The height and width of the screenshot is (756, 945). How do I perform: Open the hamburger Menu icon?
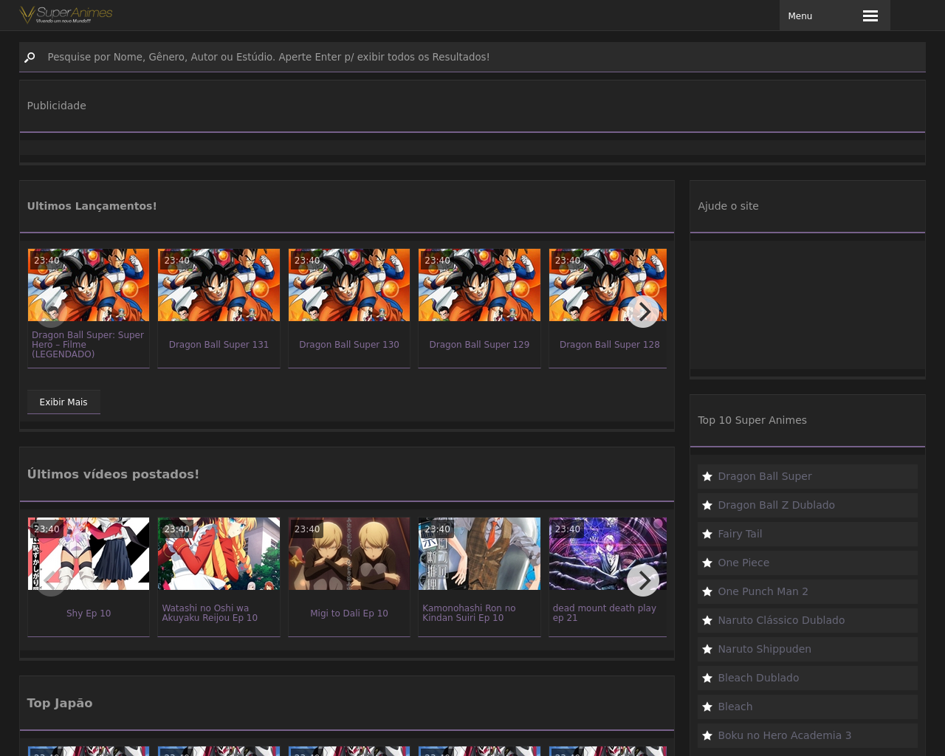[x=870, y=16]
